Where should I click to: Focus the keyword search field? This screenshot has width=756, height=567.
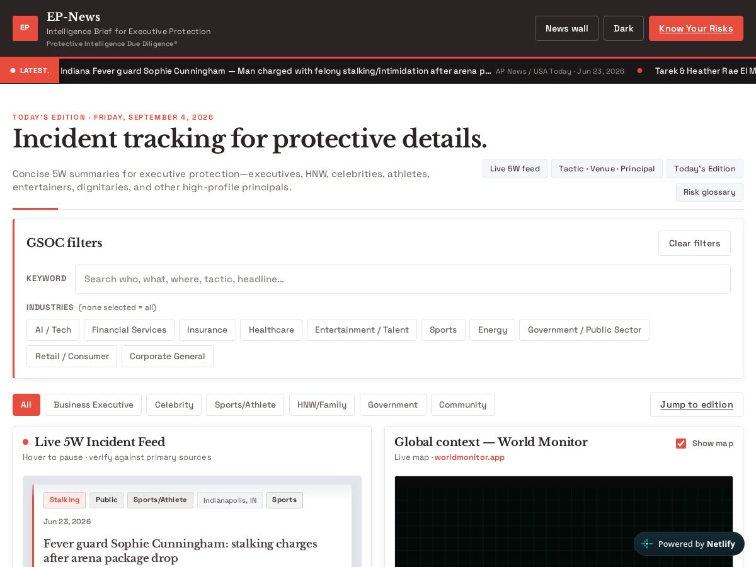[x=403, y=279]
